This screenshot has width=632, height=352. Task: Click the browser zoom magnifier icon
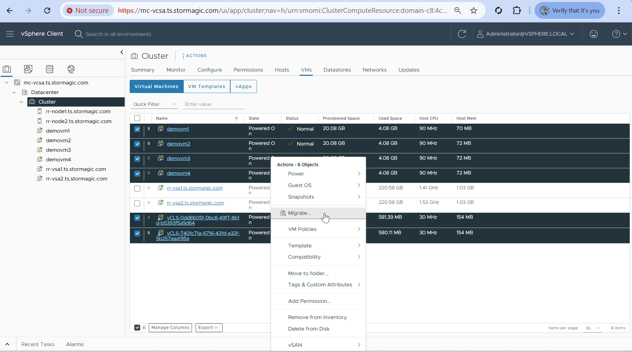click(x=458, y=11)
